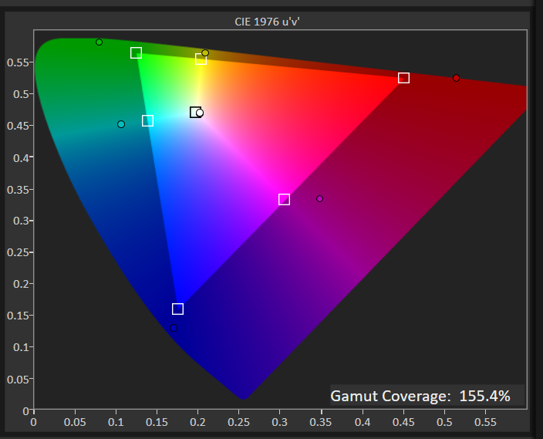Screen dimensions: 543x439
Task: Click the measured magenta circle marker
Action: (320, 199)
